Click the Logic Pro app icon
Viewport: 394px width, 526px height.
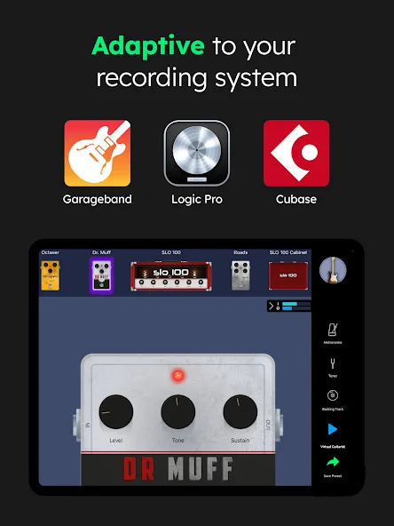click(x=197, y=153)
